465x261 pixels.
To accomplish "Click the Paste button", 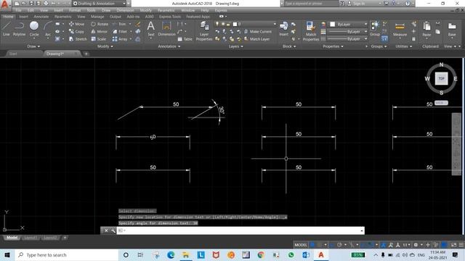I will pyautogui.click(x=426, y=29).
